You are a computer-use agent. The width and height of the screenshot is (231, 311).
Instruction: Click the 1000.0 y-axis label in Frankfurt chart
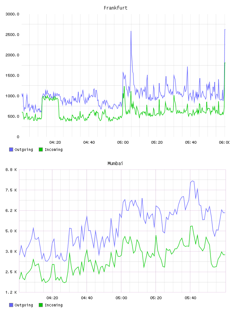coord(12,96)
